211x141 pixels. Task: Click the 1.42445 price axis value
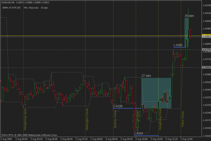pos(207,90)
